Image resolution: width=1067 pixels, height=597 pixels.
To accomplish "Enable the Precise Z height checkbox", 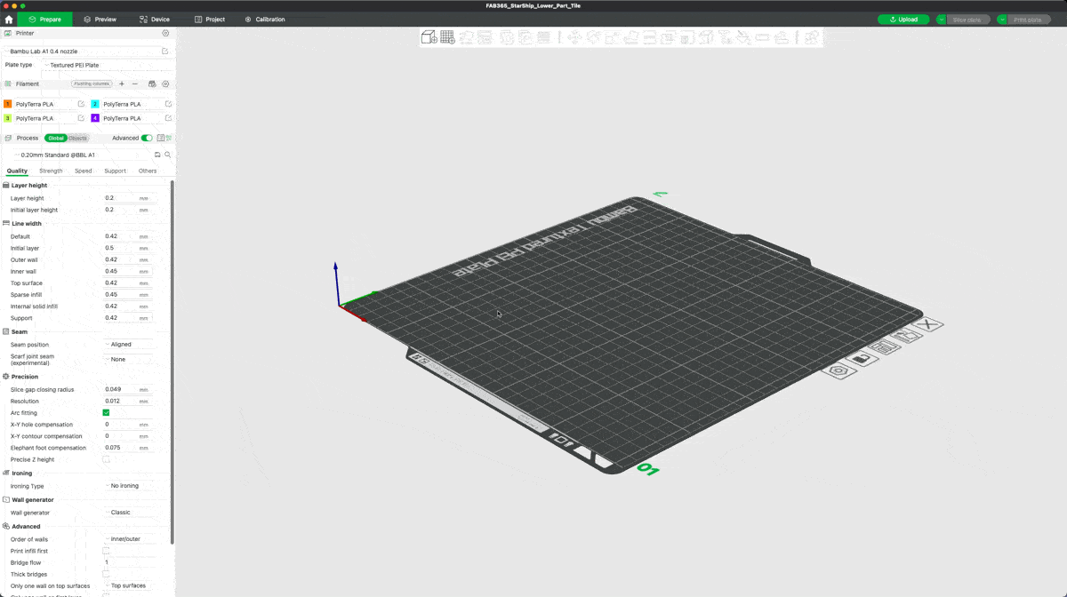I will pyautogui.click(x=106, y=459).
